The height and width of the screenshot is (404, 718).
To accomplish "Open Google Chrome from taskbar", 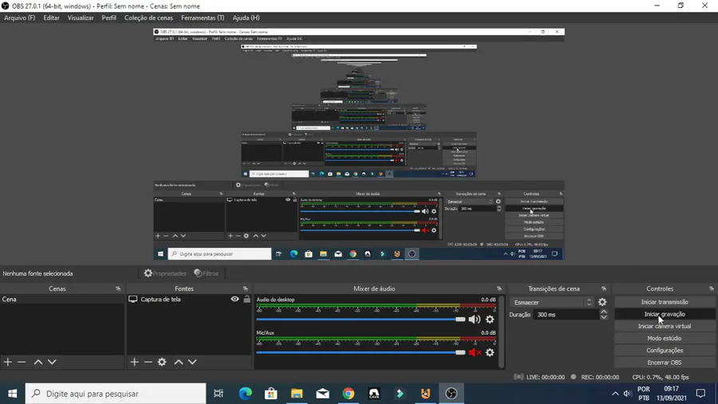I will 349,394.
